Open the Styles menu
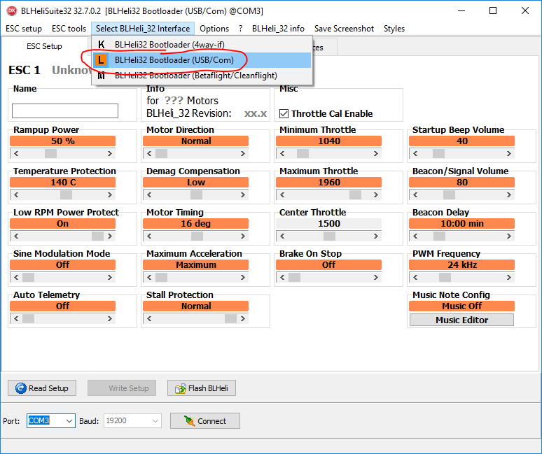This screenshot has width=542, height=454. pyautogui.click(x=394, y=29)
